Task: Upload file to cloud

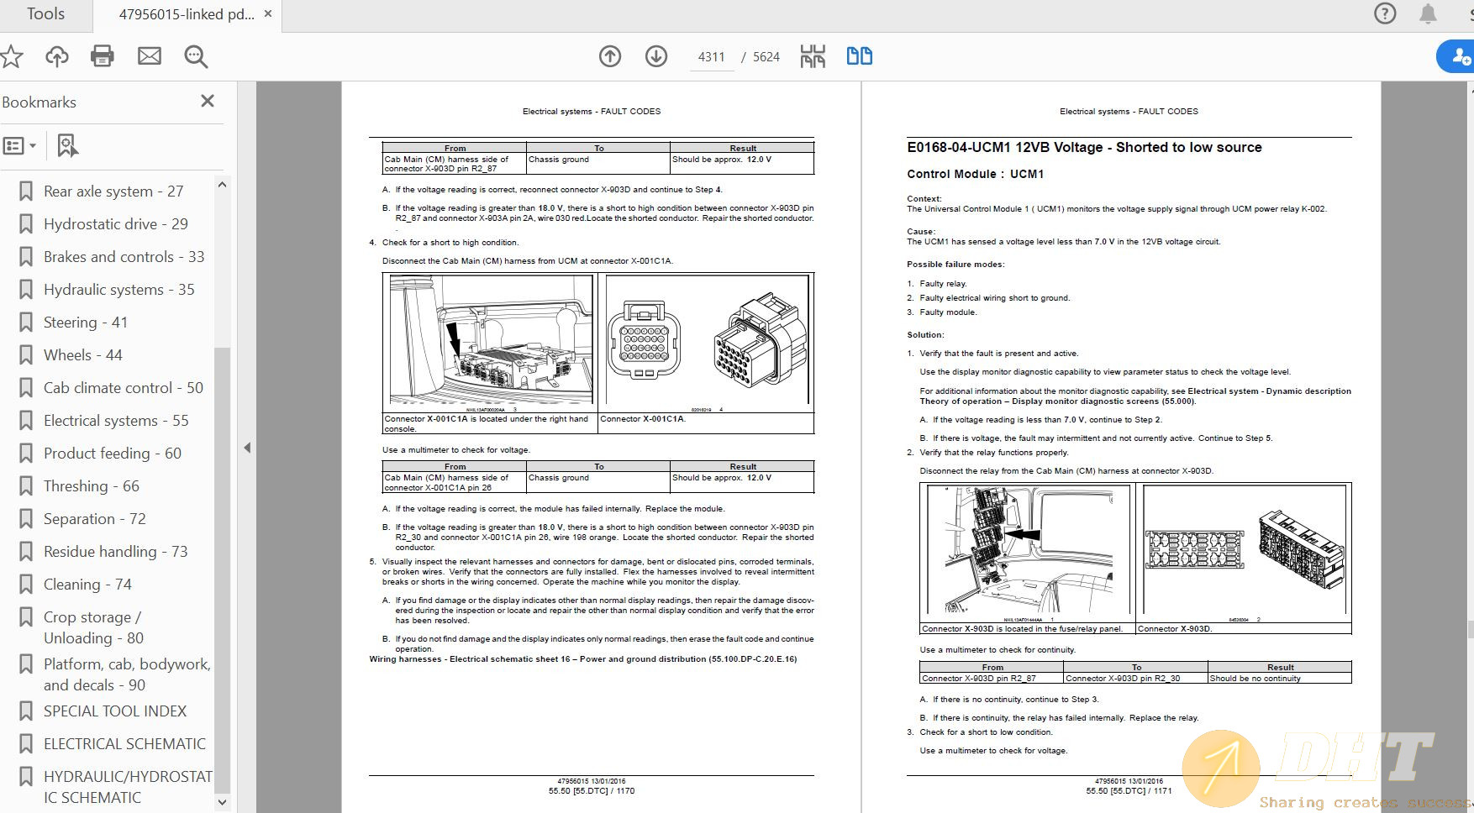Action: point(57,56)
